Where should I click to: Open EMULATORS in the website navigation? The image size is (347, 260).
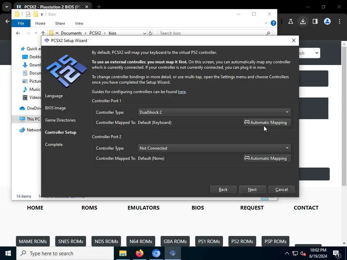143,208
